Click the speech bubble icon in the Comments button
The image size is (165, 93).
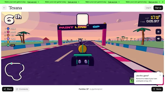17,89
